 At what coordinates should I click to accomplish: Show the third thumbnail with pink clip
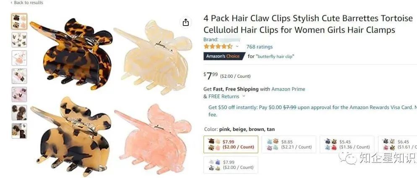19,58
